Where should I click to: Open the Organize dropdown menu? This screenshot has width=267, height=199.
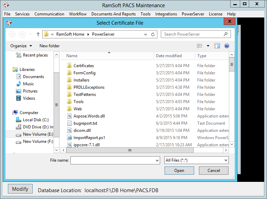[21, 46]
